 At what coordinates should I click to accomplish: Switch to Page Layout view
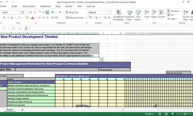(166, 114)
